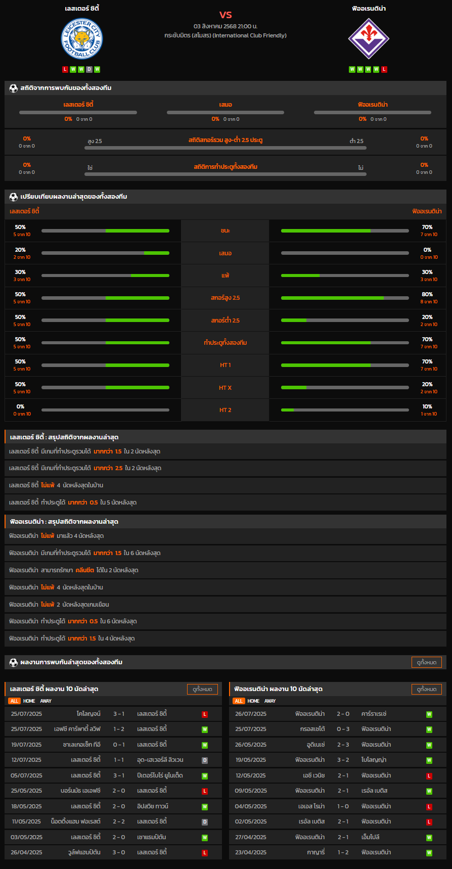Click the line mentioning มากกว่า 2.5
The image size is (452, 869).
click(225, 468)
